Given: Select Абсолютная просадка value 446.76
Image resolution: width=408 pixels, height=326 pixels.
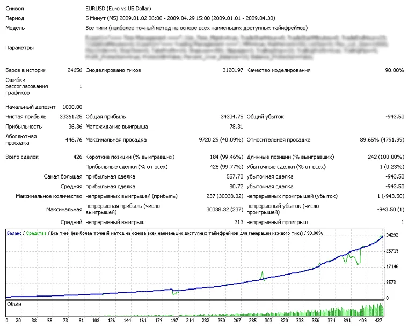Looking at the screenshot, I should tap(74, 140).
